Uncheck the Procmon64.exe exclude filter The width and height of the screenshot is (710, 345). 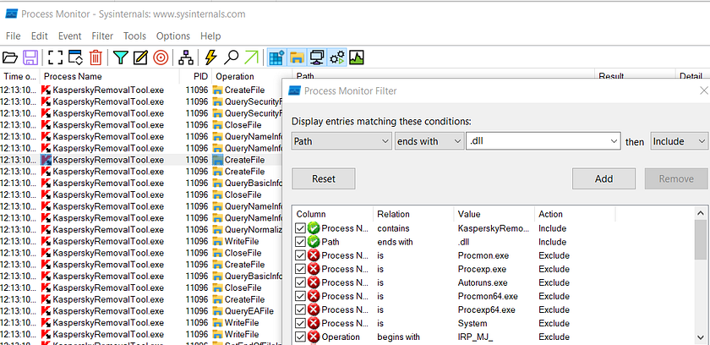pyautogui.click(x=300, y=296)
